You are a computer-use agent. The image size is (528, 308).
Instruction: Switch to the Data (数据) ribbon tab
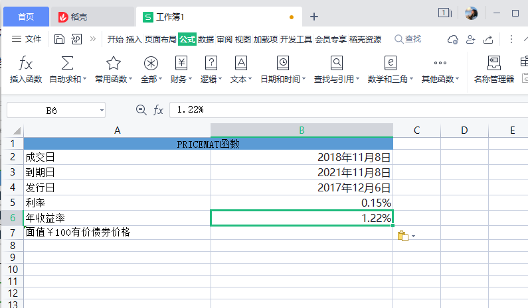206,39
